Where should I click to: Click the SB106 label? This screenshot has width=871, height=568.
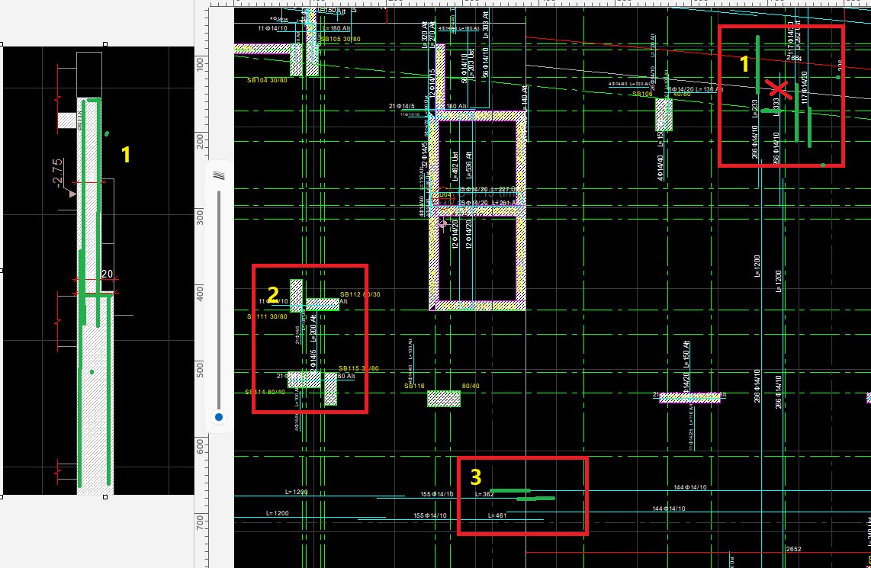click(643, 95)
